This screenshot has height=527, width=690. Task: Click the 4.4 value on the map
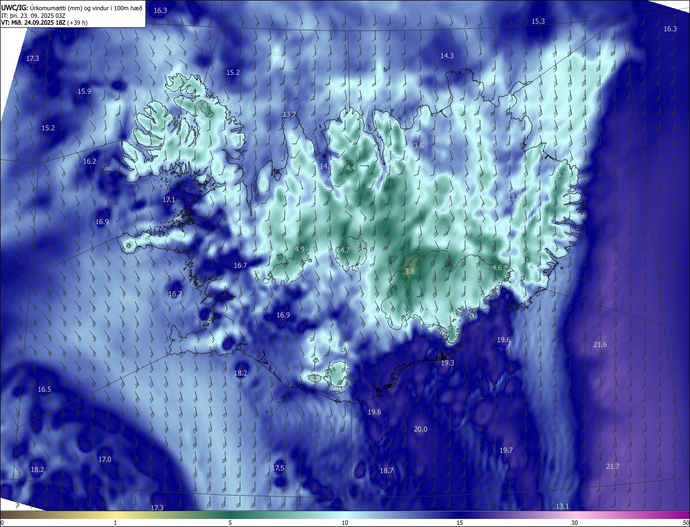point(350,168)
